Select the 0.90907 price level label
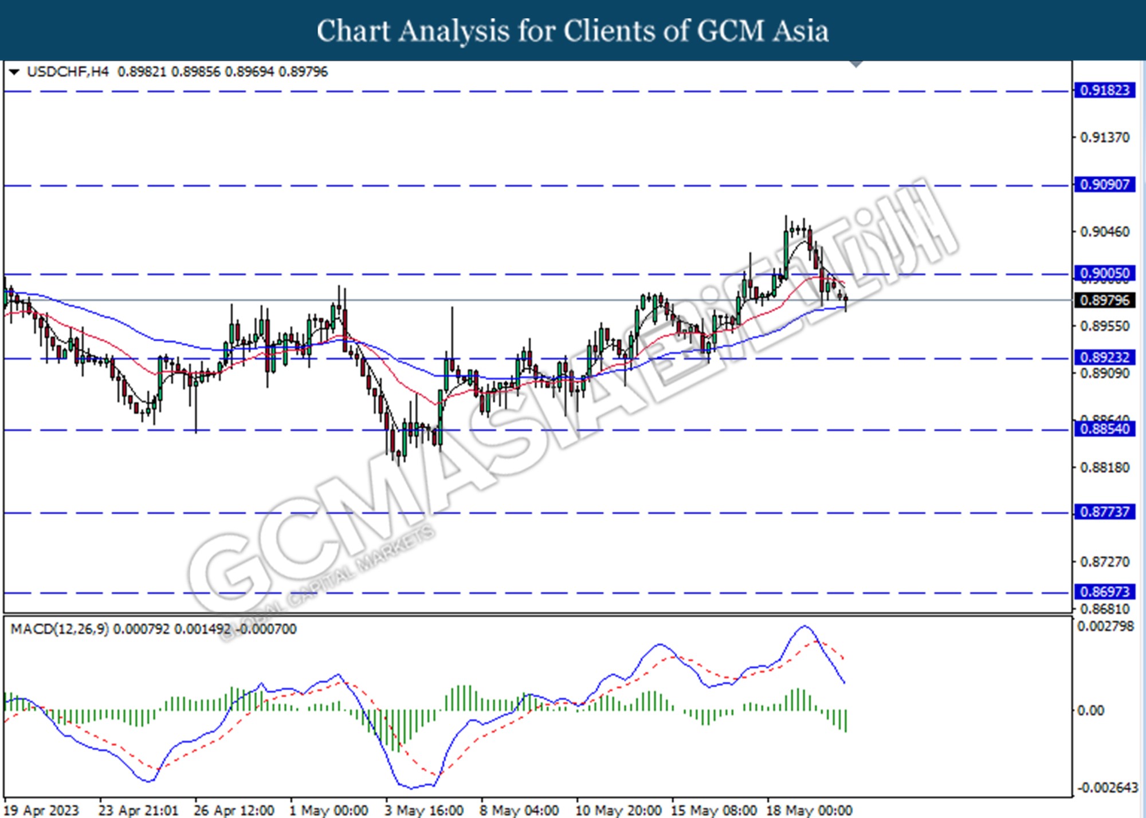 (x=1104, y=184)
